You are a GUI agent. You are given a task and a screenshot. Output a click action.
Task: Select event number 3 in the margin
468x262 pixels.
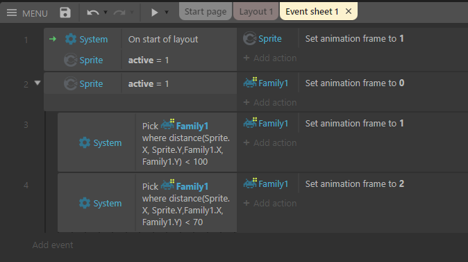click(x=26, y=124)
